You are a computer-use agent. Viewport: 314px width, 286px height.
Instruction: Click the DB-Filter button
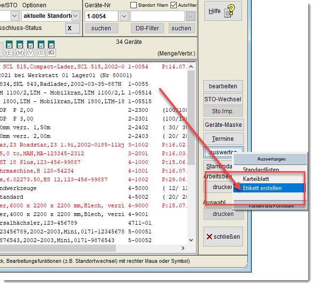pyautogui.click(x=147, y=28)
